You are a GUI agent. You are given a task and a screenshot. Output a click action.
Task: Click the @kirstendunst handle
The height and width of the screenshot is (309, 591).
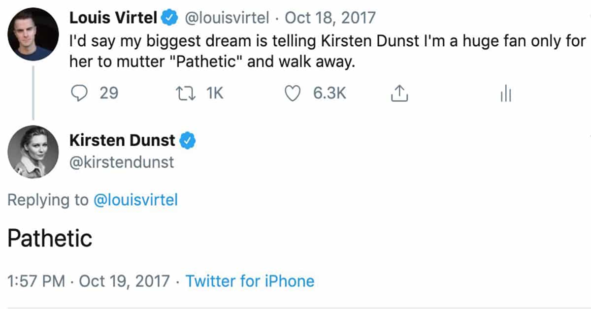(122, 162)
